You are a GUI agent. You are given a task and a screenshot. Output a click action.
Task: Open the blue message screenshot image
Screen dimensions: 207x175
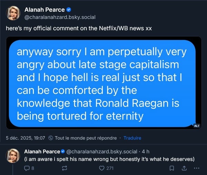103,83
